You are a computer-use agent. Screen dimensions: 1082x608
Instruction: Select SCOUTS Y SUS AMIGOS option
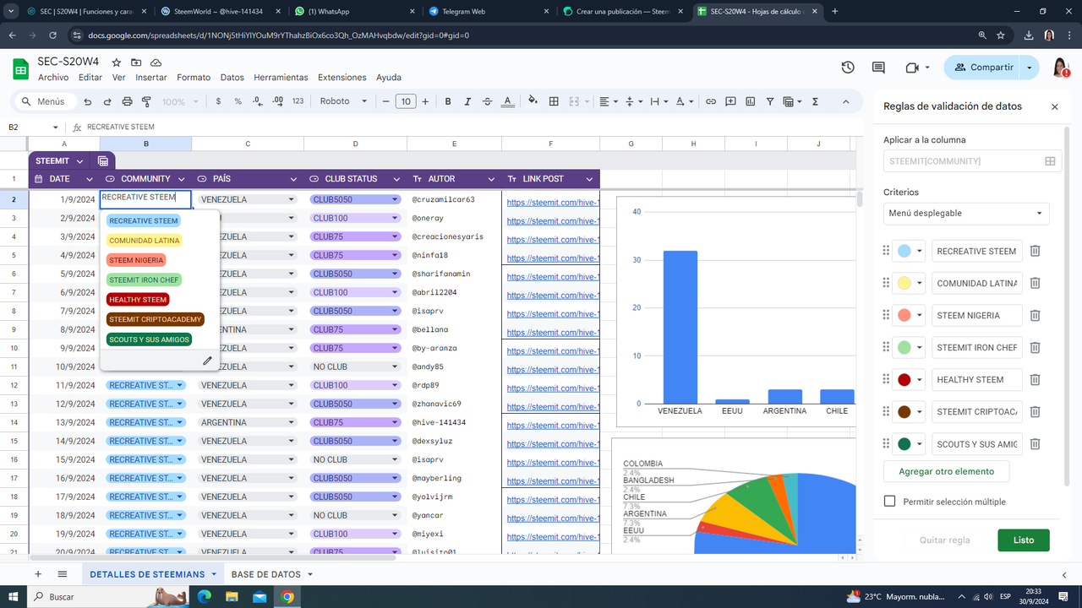click(x=149, y=339)
